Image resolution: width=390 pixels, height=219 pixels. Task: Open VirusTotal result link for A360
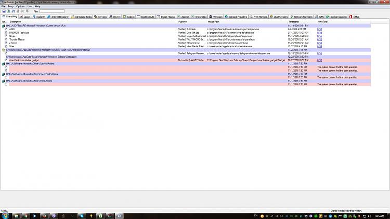[x=320, y=29]
